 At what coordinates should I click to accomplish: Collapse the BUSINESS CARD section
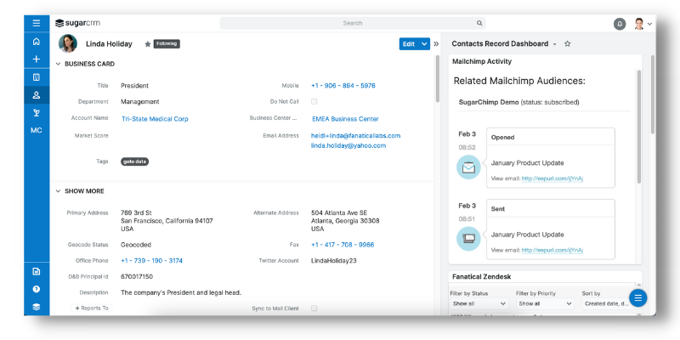58,64
